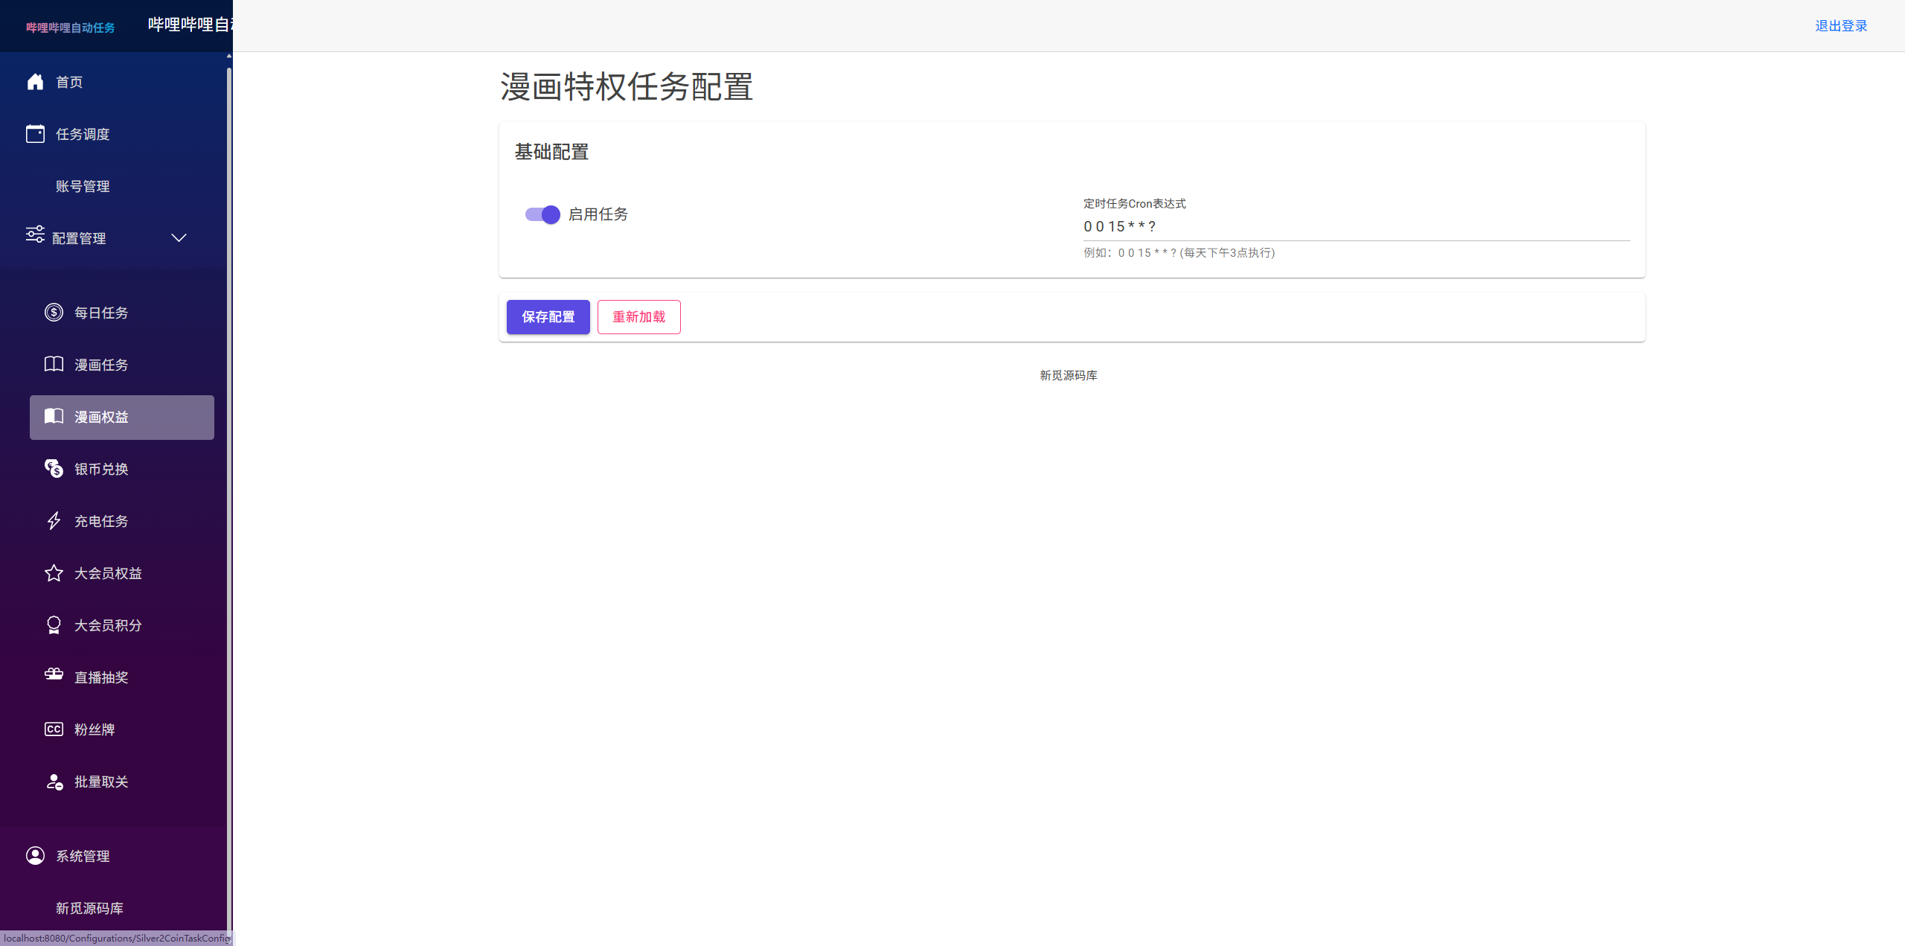Open the 首页 home icon

(x=35, y=82)
